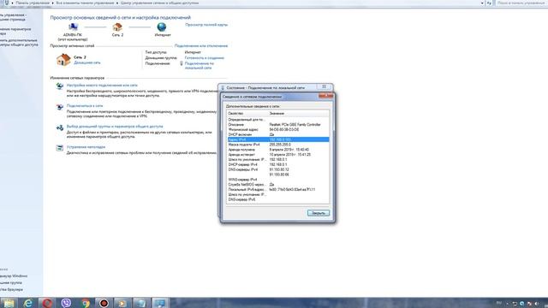The height and width of the screenshot is (308, 548).
Task: Click the large house icon of active network
Action: point(63,59)
